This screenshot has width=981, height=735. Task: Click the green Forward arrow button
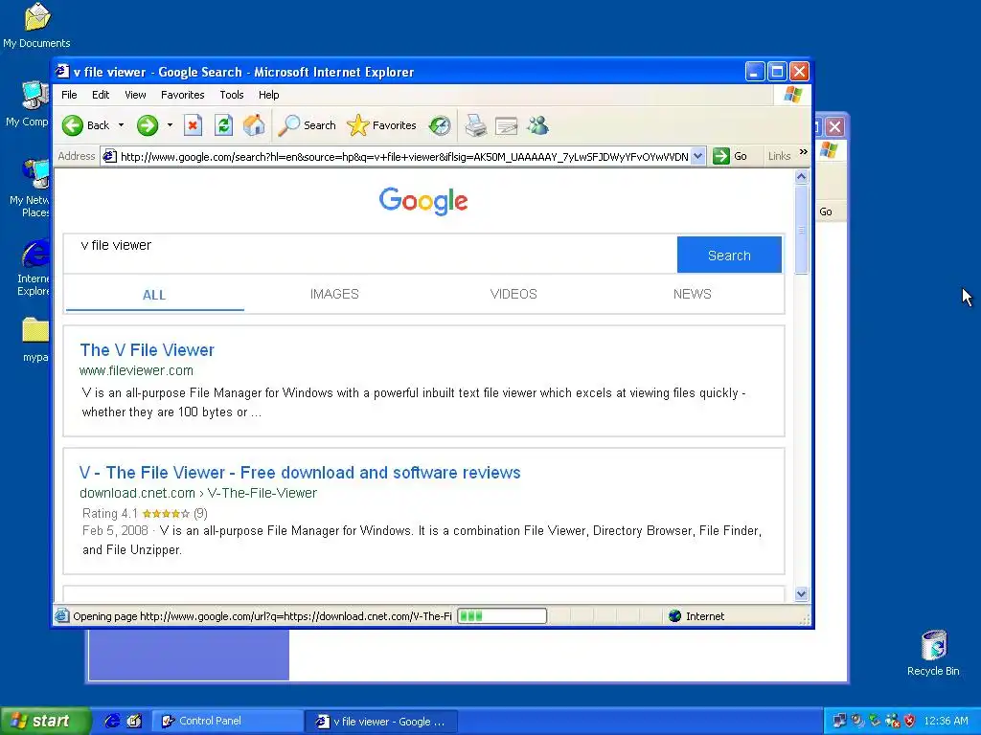(x=148, y=125)
